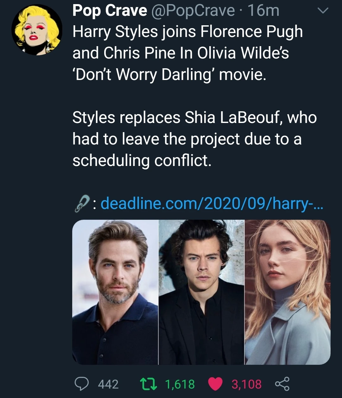Open the tweet options chevron menu
Viewport: 342px width, 398px height.
(323, 11)
